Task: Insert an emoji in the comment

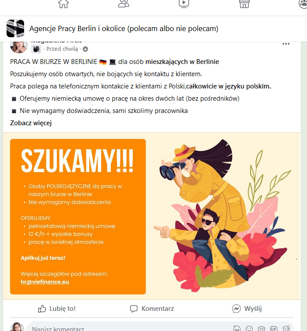Action: [x=249, y=329]
